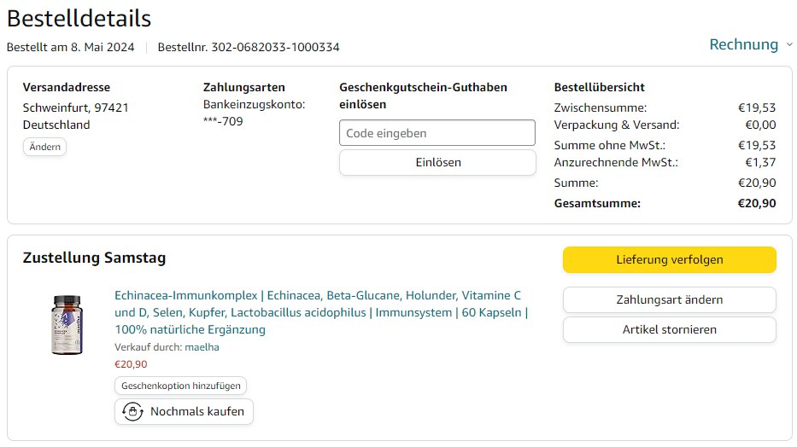Image resolution: width=797 pixels, height=447 pixels.
Task: Focus the Code eingeben gift card field
Action: 437,133
